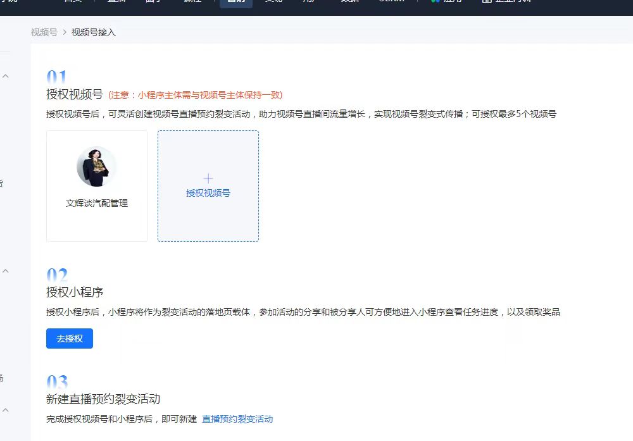Collapse sidebar group beside the 02 heading
Viewport: 633px width, 441px height.
[x=6, y=271]
